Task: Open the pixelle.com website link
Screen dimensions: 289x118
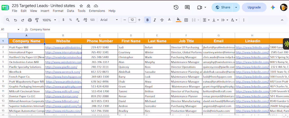Action: tap(61, 67)
